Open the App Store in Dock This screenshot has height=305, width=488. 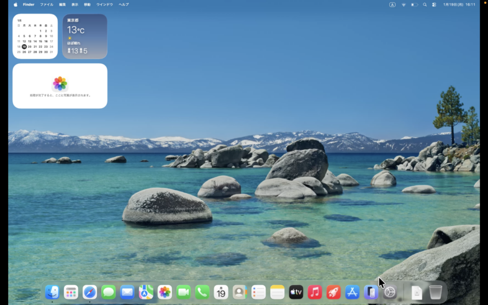tap(352, 292)
